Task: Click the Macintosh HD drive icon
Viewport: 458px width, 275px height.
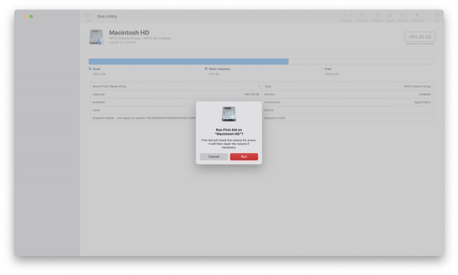Action: (x=96, y=37)
